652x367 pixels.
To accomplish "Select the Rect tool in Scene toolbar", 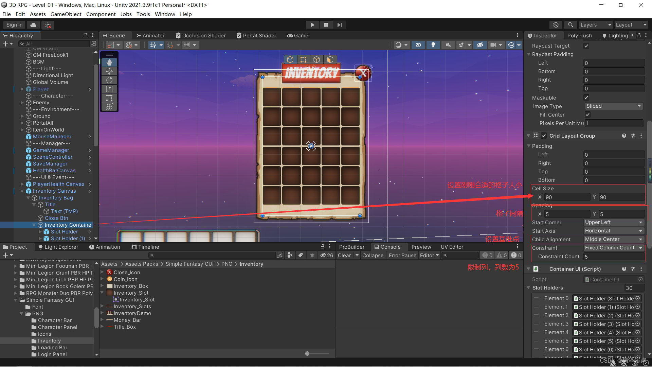I will [109, 98].
